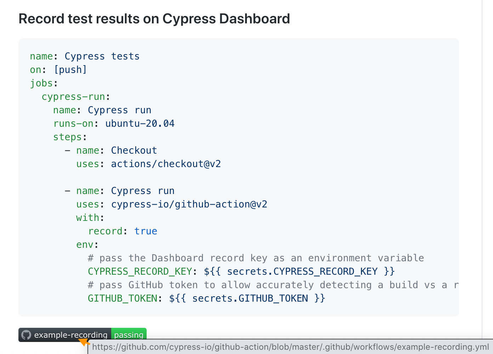Click the 'name: Cypress tests' code line

[85, 56]
